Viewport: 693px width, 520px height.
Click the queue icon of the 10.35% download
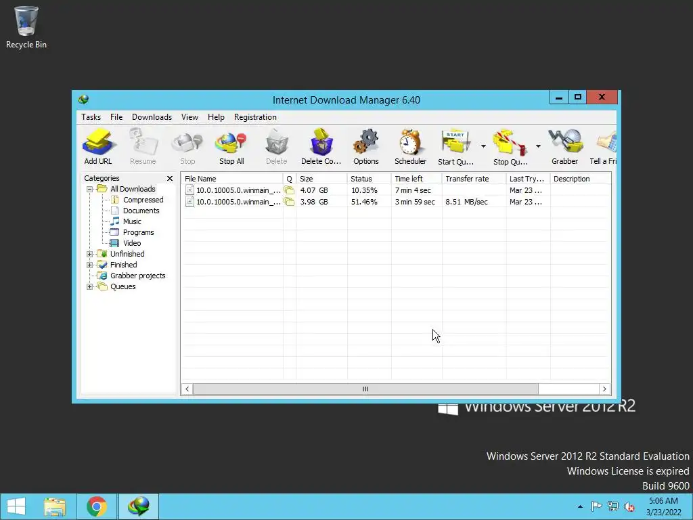click(x=289, y=190)
